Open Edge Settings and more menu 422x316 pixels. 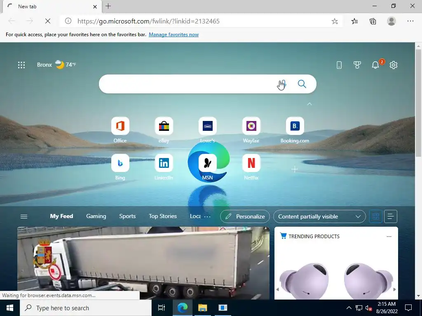click(x=410, y=21)
